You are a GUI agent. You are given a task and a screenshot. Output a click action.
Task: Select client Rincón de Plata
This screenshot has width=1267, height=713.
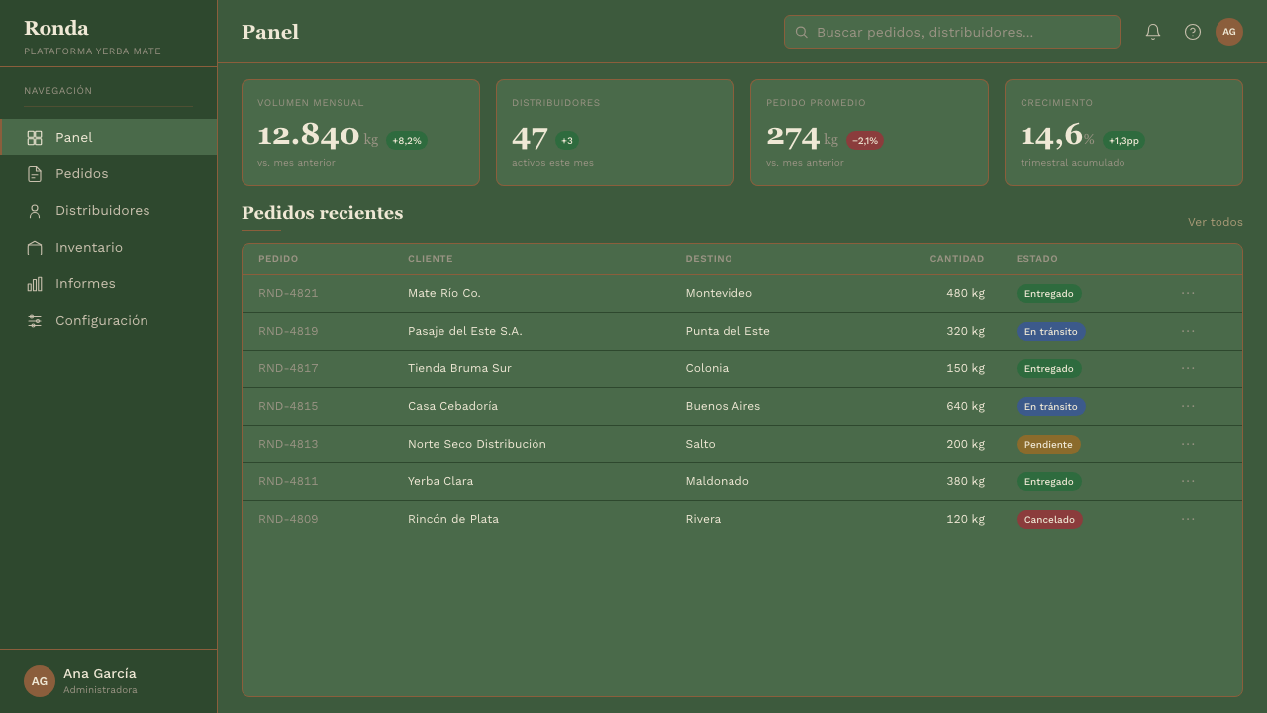pos(453,519)
